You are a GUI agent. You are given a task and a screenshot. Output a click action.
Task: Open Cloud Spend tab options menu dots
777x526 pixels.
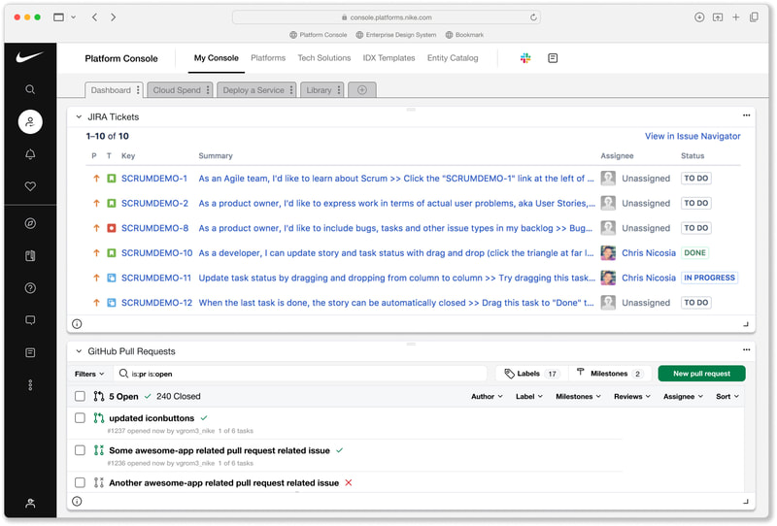(x=208, y=89)
